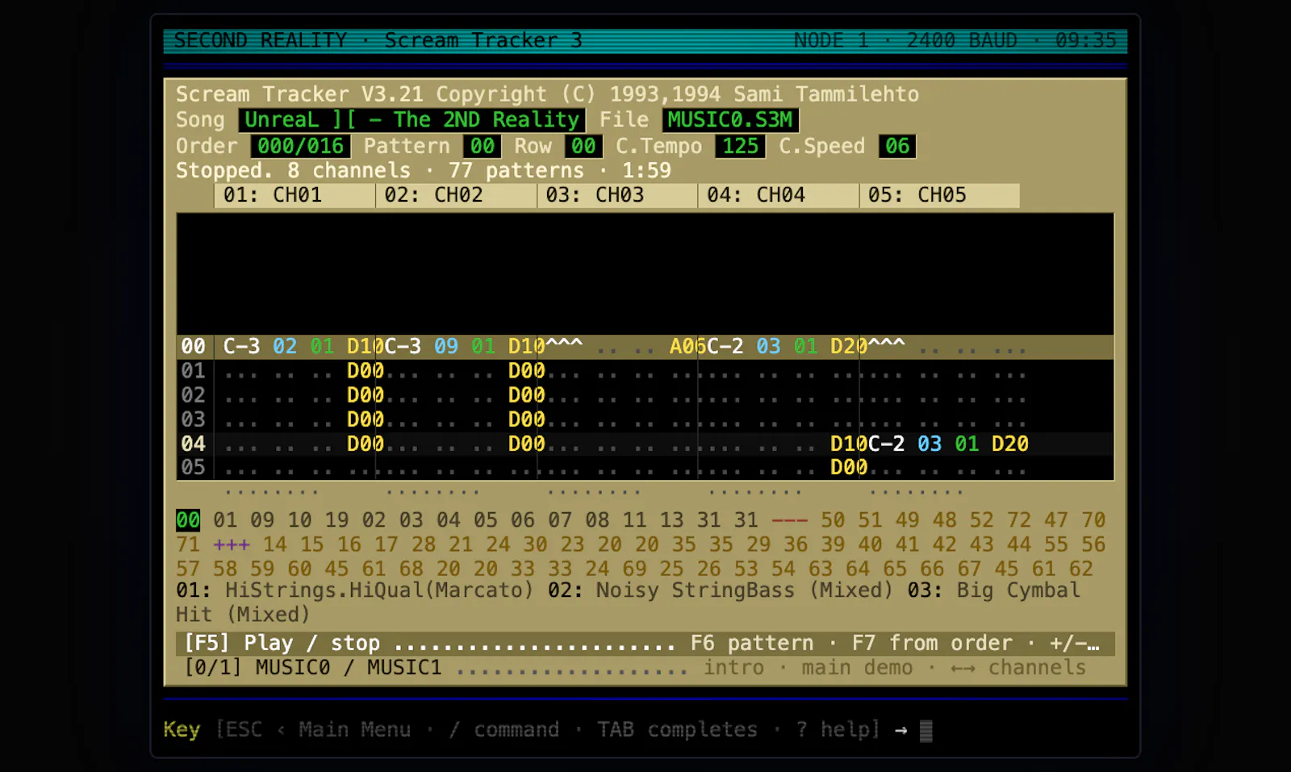Click the NODE 1 label in the header bar
The width and height of the screenshot is (1291, 772).
[831, 40]
